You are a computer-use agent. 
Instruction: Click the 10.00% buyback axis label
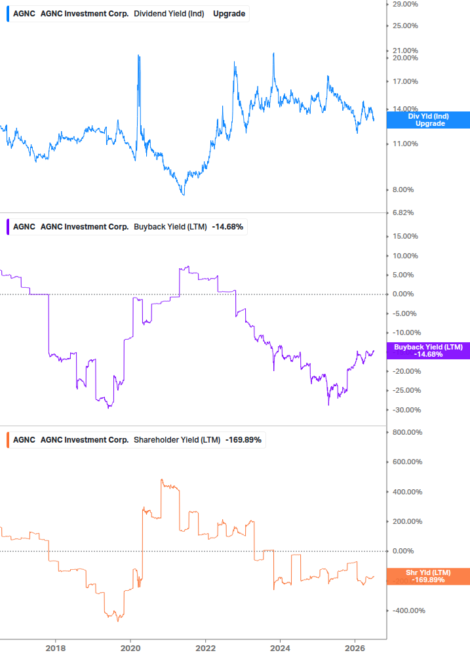tap(405, 256)
